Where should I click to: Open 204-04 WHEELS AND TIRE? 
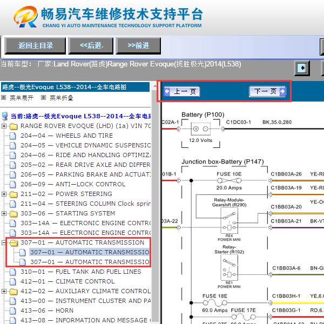tap(67, 136)
